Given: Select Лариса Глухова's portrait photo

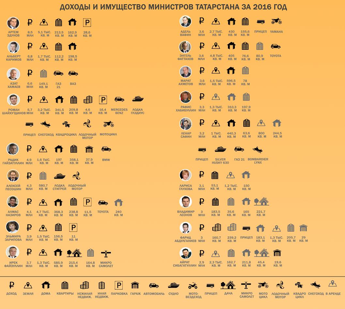Looking at the screenshot, I should [186, 175].
